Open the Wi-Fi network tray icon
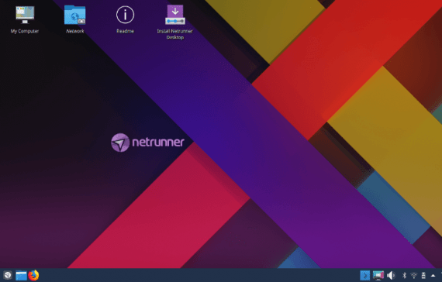Image resolution: width=442 pixels, height=282 pixels. 414,275
